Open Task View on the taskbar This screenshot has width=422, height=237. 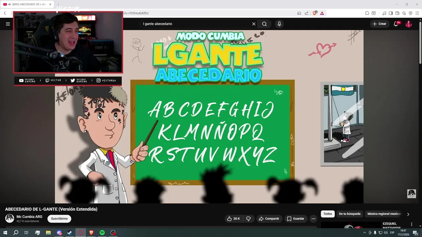(x=26, y=233)
